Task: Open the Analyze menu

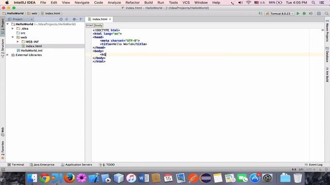Action: point(114,3)
